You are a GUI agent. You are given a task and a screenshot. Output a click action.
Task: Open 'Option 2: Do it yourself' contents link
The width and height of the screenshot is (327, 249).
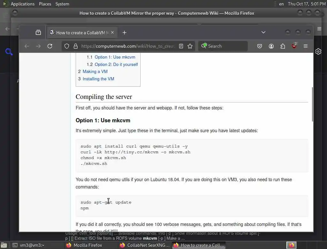pyautogui.click(x=116, y=64)
